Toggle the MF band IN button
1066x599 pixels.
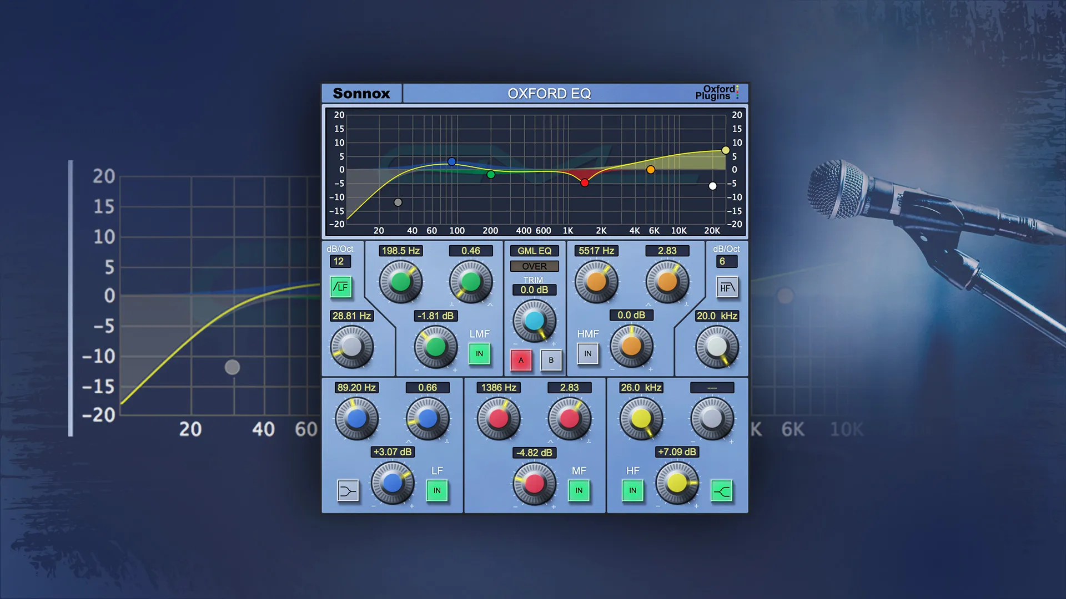579,491
